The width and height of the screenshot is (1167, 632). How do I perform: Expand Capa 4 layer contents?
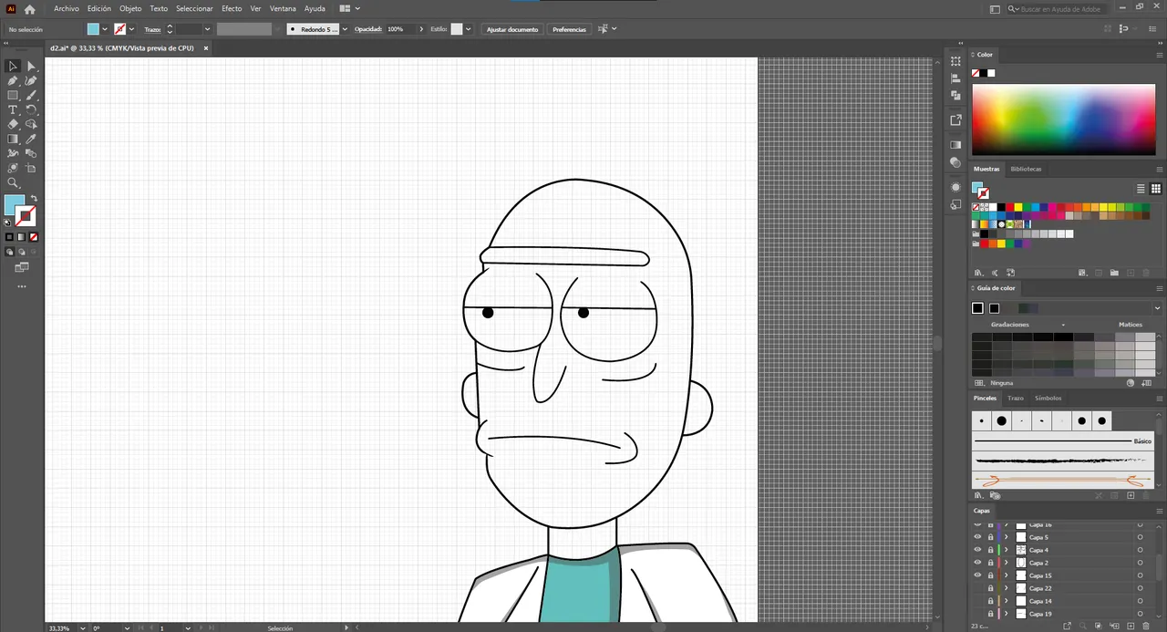tap(1007, 550)
